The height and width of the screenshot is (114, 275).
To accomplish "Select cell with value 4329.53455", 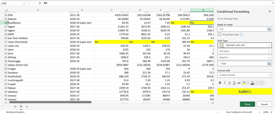I will [x=111, y=15].
